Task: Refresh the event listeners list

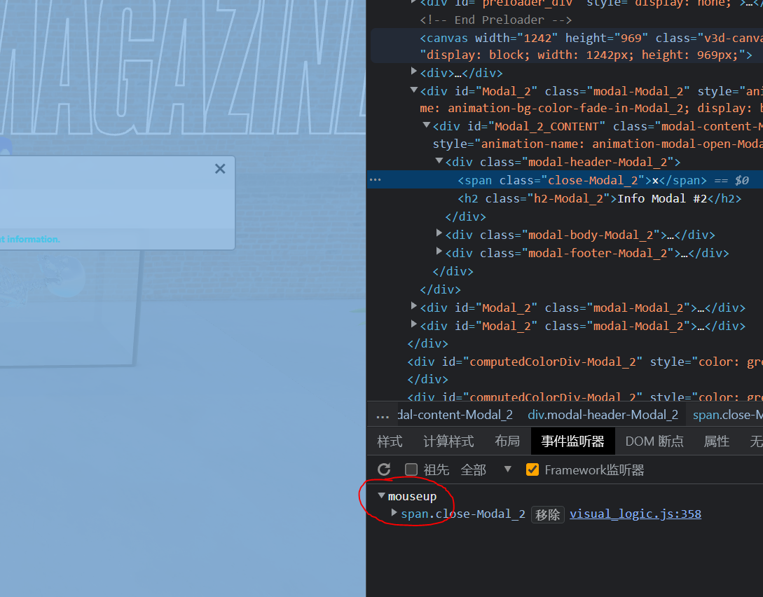Action: (384, 469)
